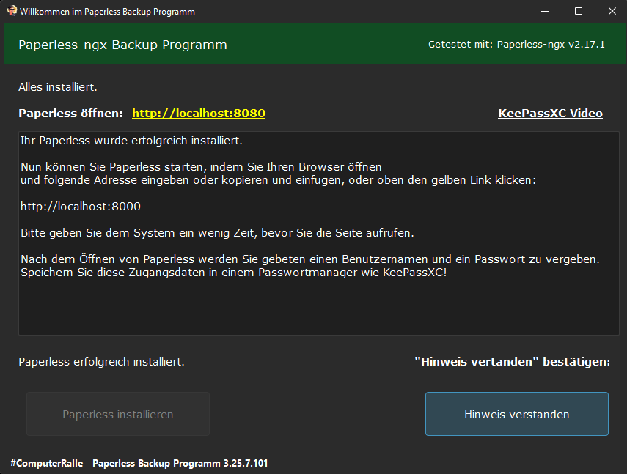
Task: Click the http://localhost:8000 text in the message box
Action: 81,207
